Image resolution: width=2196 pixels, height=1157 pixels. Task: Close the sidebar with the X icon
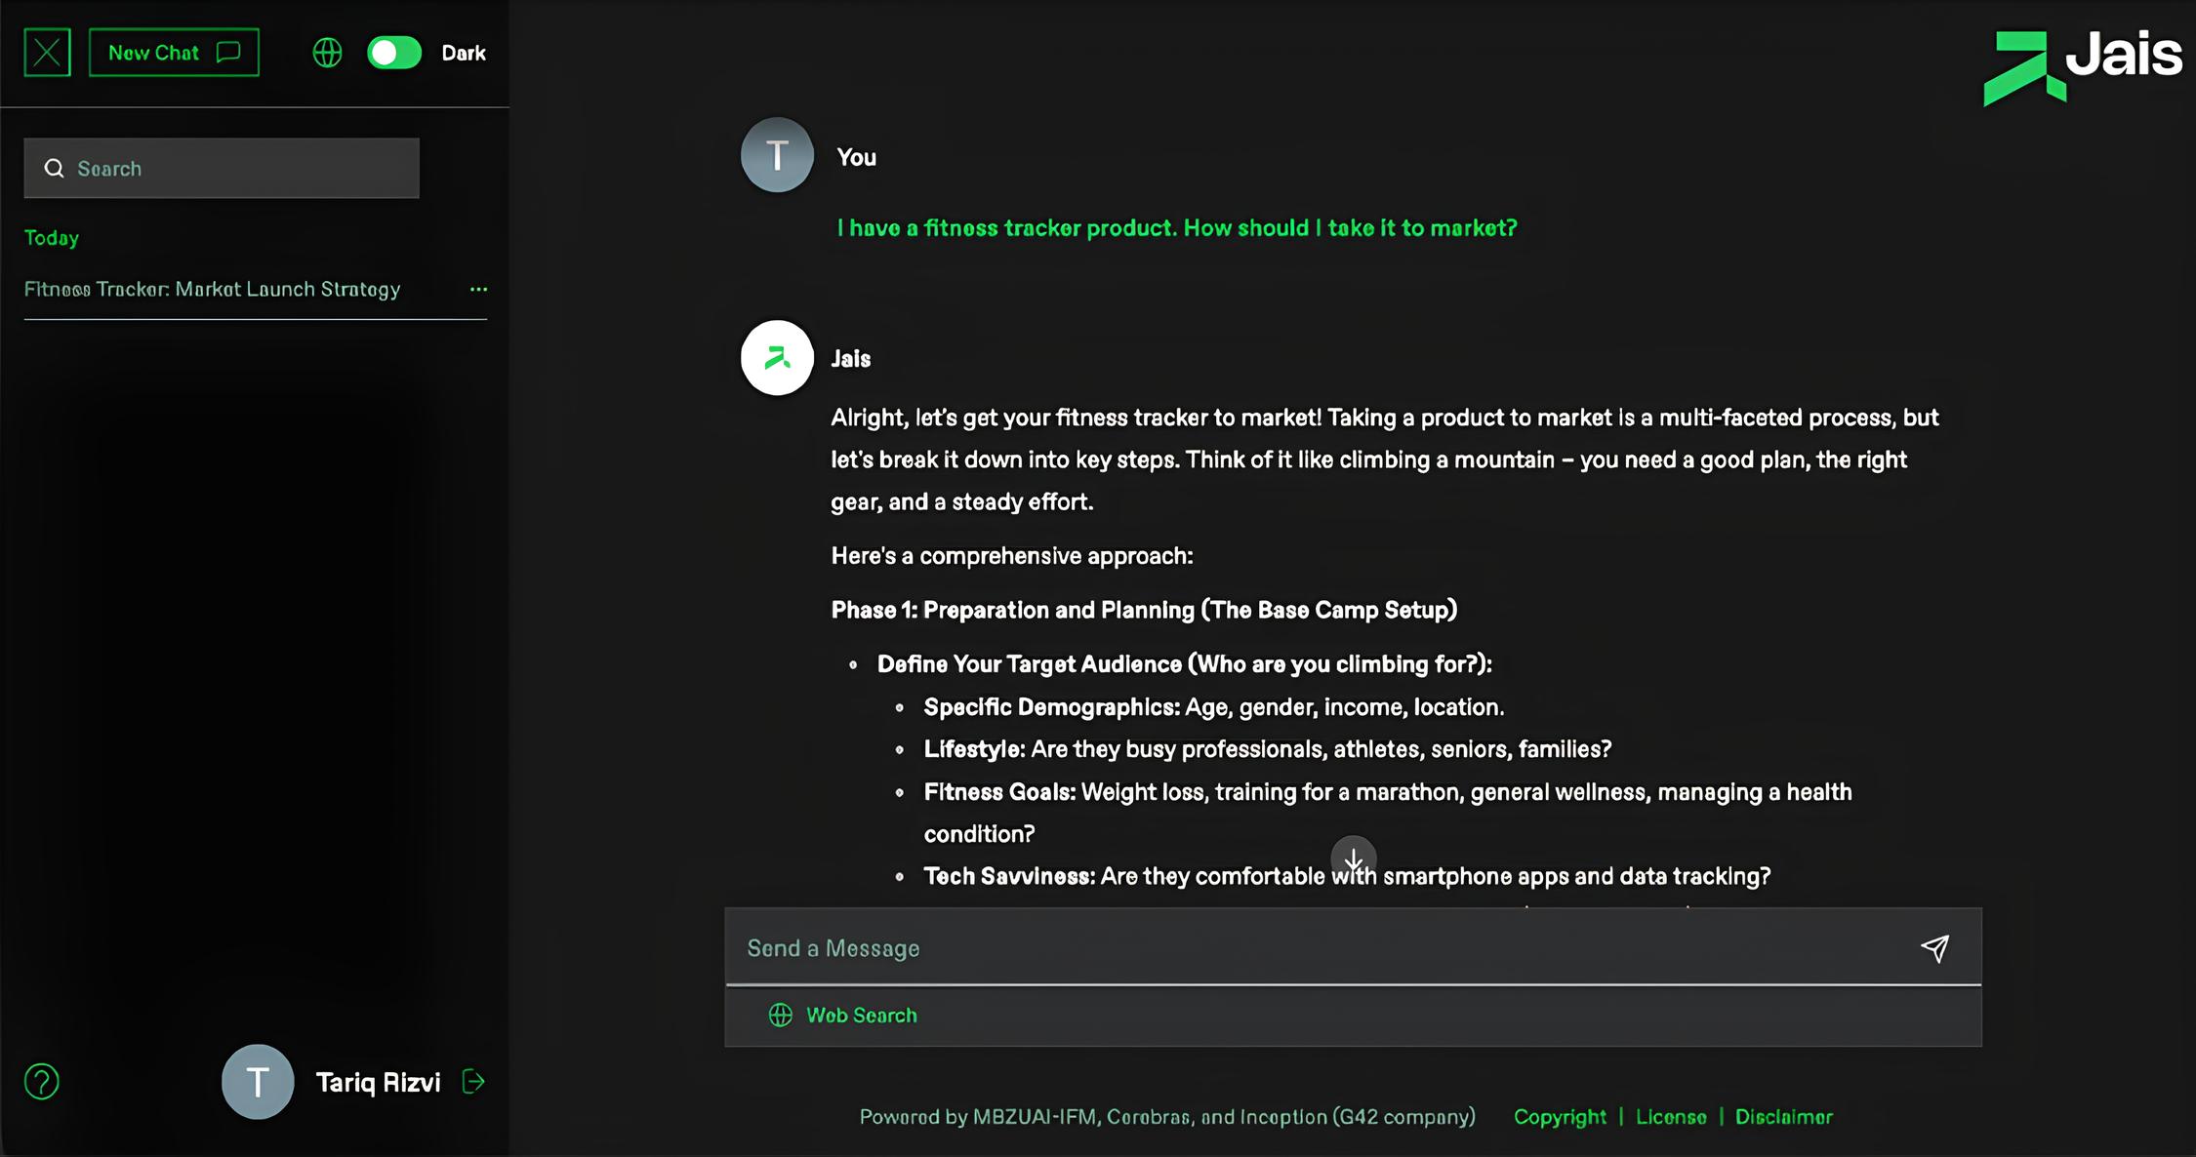47,53
